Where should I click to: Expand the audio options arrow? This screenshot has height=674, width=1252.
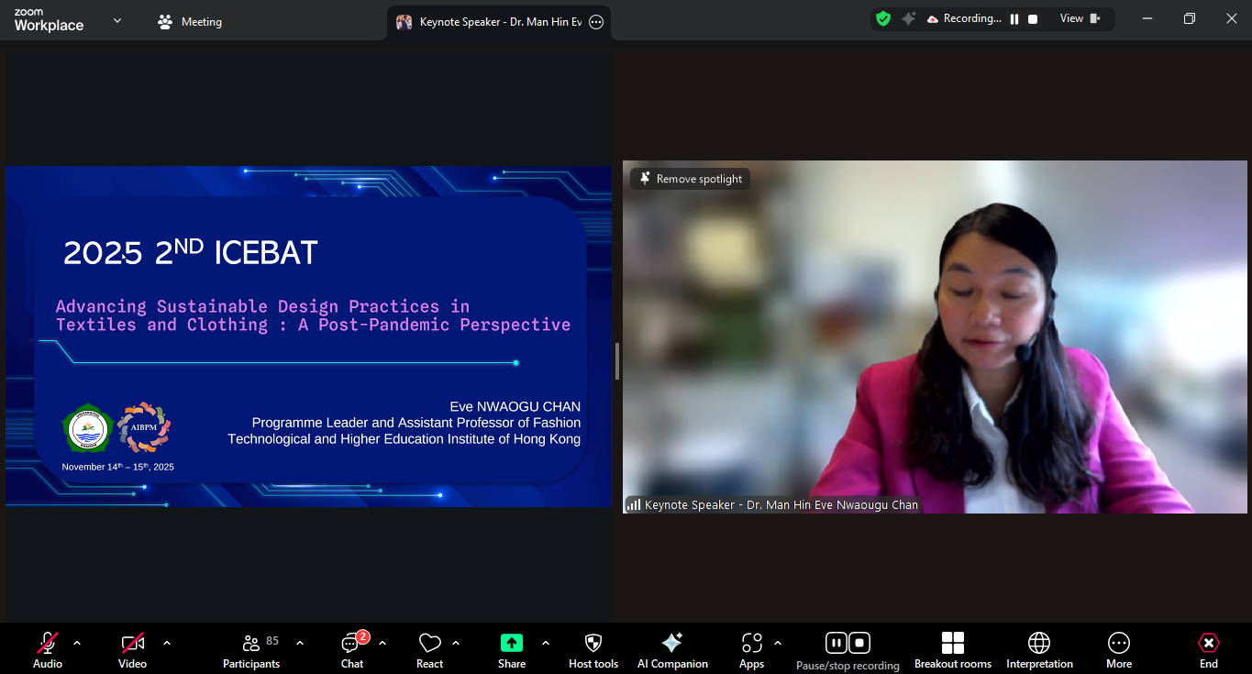tap(77, 643)
